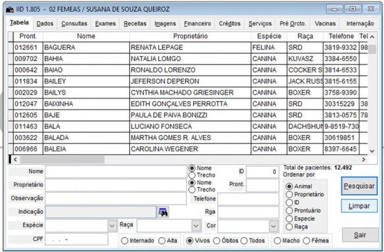Switch to the Vacinas tab
This screenshot has height=252, width=384.
tap(325, 24)
